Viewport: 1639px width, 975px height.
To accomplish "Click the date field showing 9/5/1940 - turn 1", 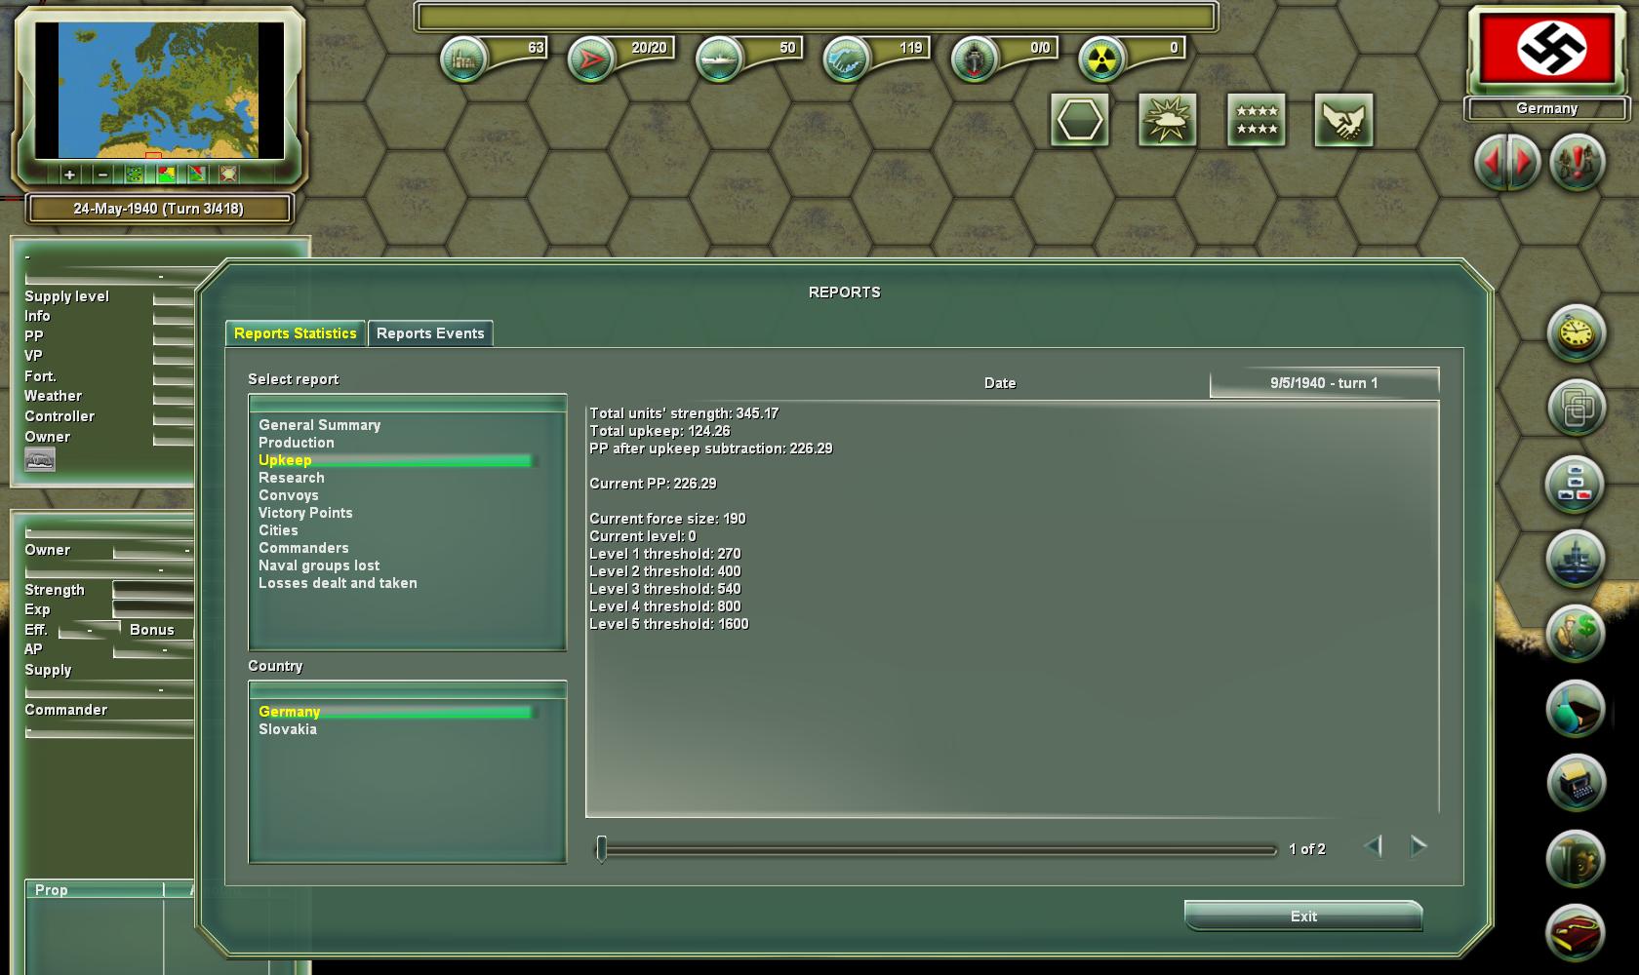I will [1324, 383].
